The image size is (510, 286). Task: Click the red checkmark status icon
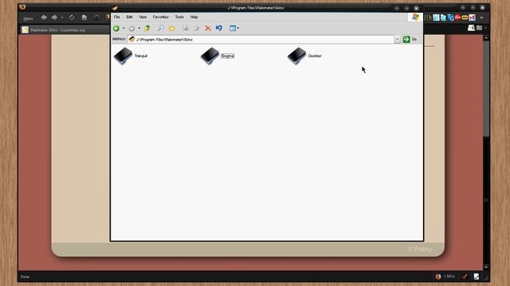pos(465,276)
